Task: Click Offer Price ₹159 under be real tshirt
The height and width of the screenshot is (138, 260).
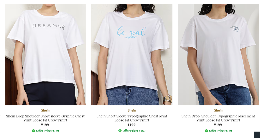Action: click(134, 131)
